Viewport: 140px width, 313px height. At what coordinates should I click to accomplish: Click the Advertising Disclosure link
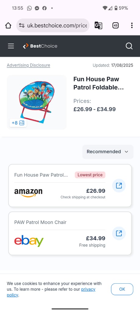pos(28,65)
